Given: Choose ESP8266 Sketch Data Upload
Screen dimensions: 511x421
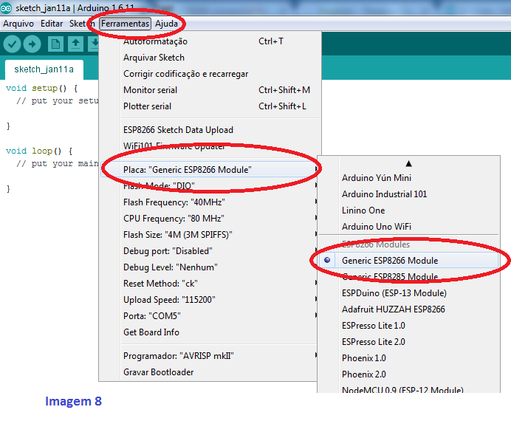Looking at the screenshot, I should point(209,130).
